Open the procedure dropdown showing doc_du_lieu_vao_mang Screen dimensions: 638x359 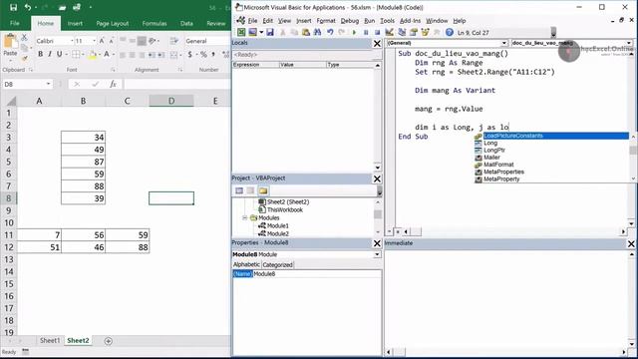point(629,43)
